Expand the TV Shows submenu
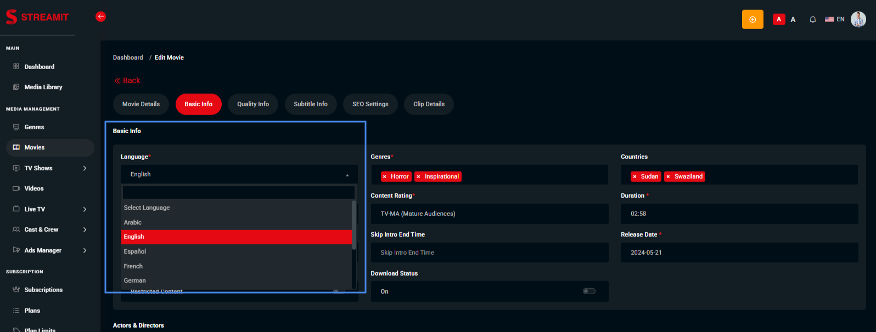 pyautogui.click(x=85, y=168)
